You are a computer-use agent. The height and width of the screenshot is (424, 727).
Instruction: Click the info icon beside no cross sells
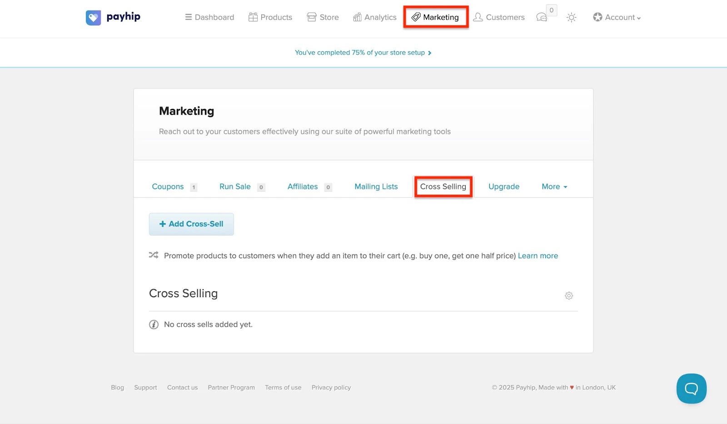[x=154, y=324]
